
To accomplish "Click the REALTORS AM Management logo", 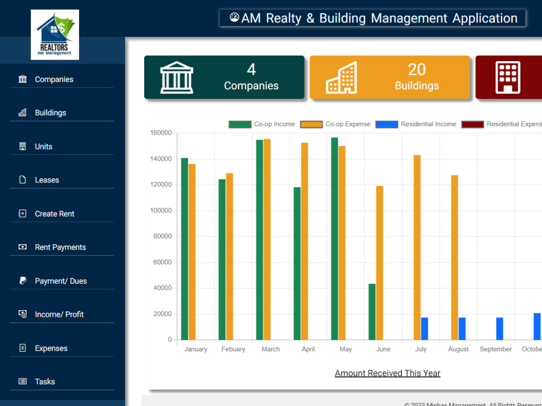I will click(x=55, y=35).
